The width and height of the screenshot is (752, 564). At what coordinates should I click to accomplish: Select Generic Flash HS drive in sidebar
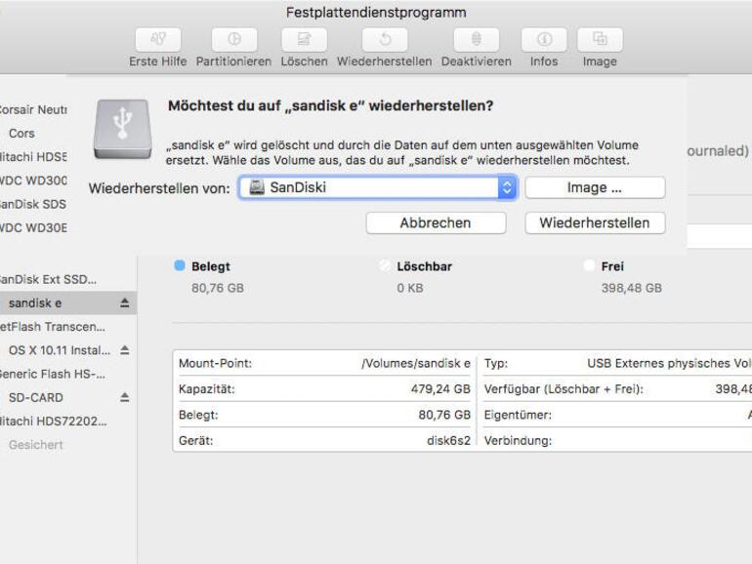tap(52, 374)
